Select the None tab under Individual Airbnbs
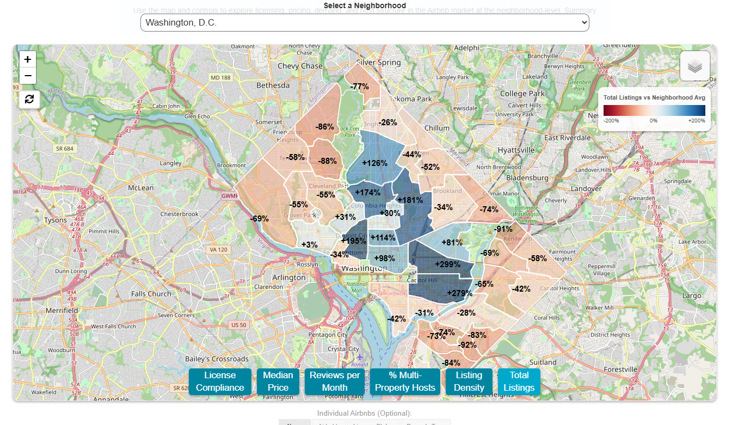 tap(294, 422)
